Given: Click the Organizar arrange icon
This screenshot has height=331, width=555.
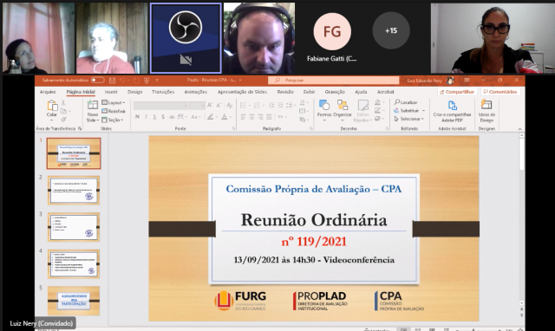Looking at the screenshot, I should (343, 105).
